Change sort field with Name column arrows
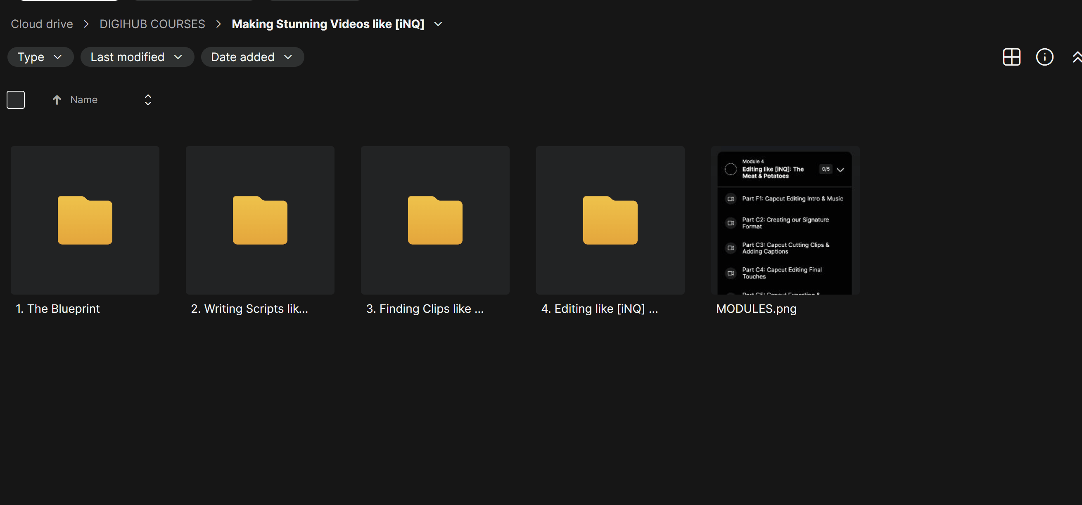1082x505 pixels. [148, 100]
